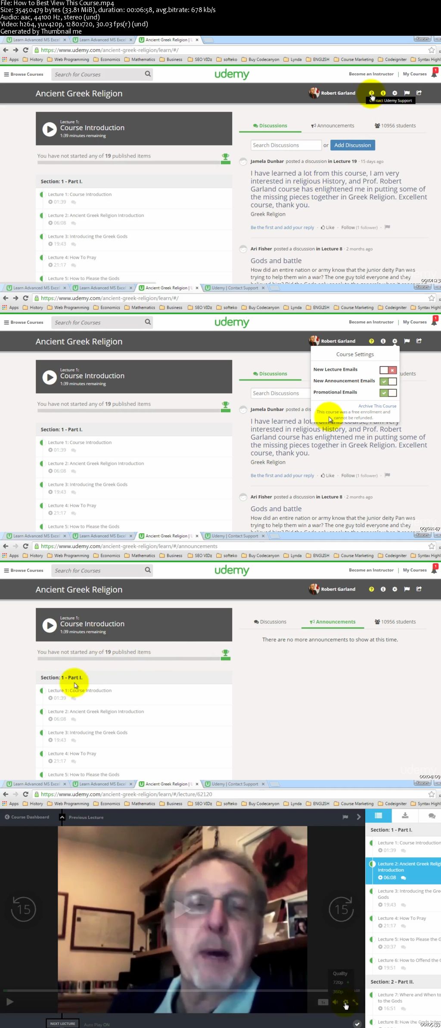Viewport: 441px width, 1028px height.
Task: Open My Courses menu in 00:02:47 frame
Action: point(415,322)
